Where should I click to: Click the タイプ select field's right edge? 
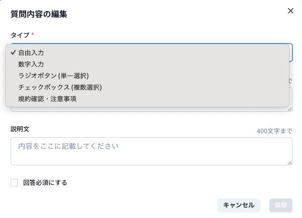[291, 52]
